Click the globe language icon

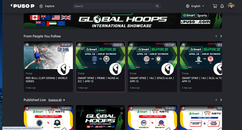187,6
